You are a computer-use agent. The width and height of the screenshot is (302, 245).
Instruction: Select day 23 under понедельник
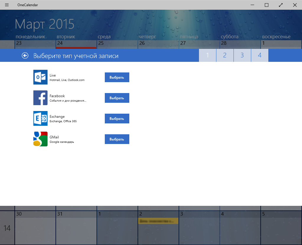(35, 44)
